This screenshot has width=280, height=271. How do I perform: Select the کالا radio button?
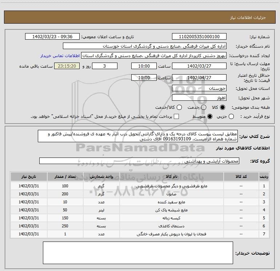click(x=223, y=107)
